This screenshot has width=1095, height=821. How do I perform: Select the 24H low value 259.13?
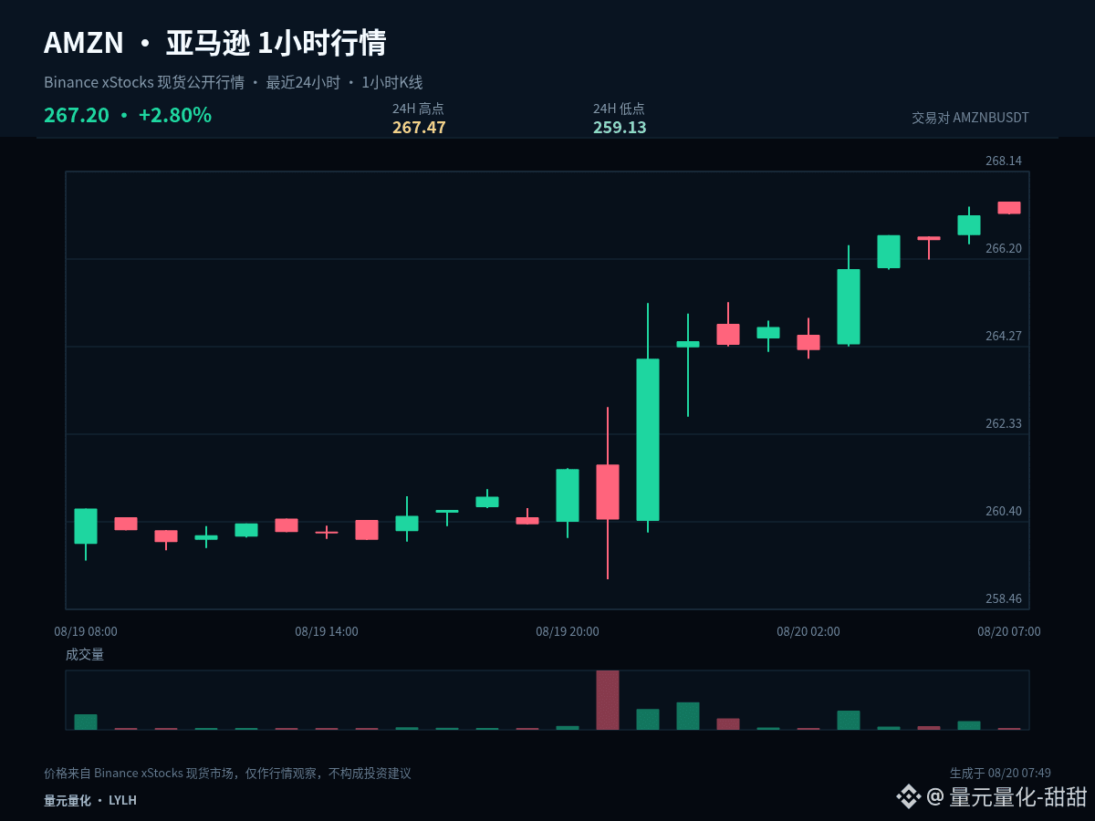[620, 127]
